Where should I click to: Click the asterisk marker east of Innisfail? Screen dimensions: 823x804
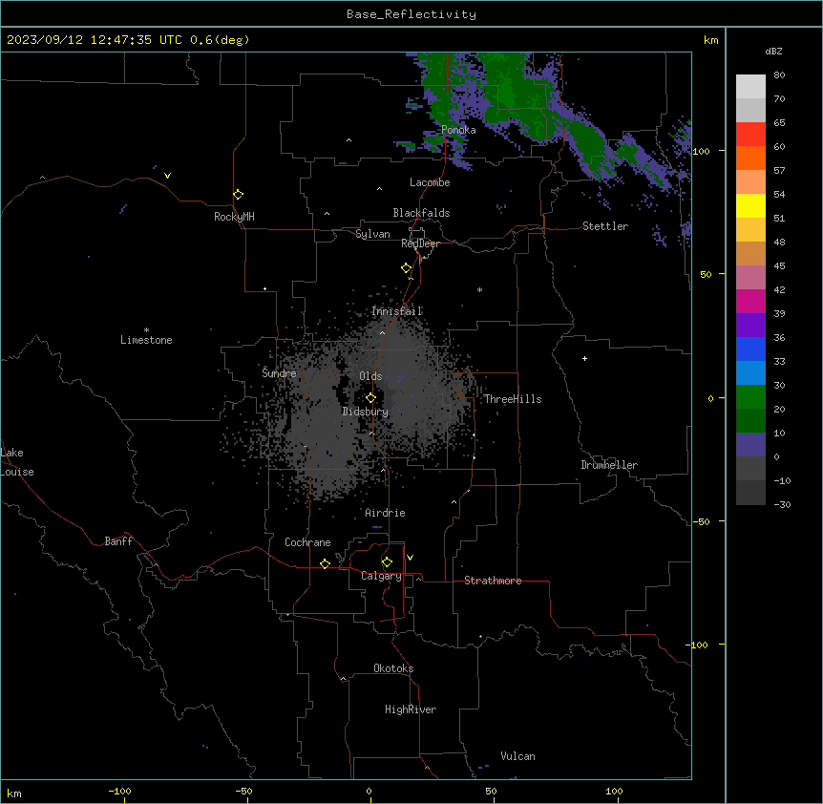(479, 289)
